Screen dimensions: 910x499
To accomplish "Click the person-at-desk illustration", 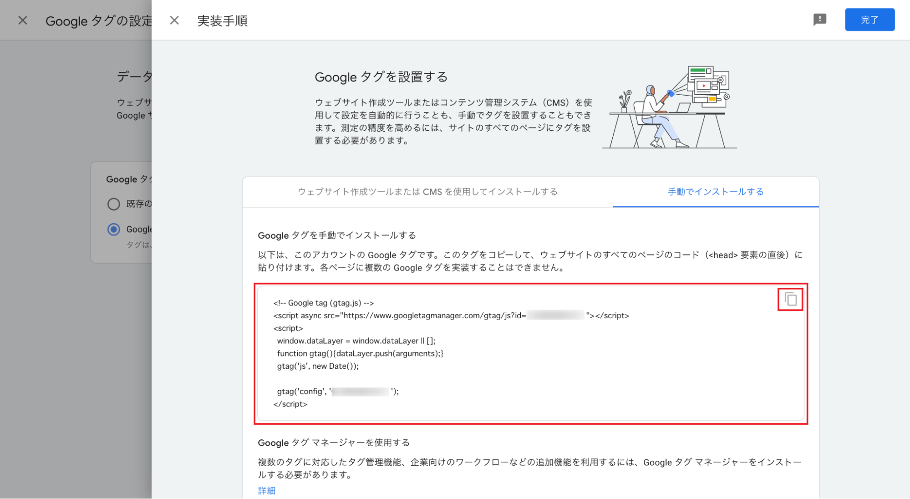I will click(x=670, y=107).
